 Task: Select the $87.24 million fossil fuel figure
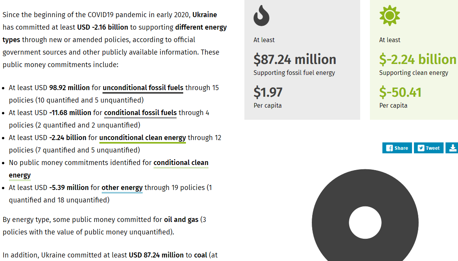tap(295, 59)
